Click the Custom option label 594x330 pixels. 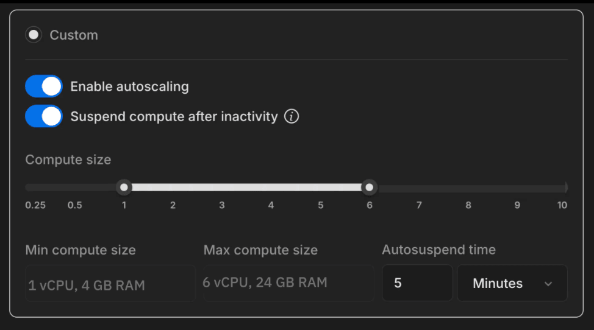73,35
